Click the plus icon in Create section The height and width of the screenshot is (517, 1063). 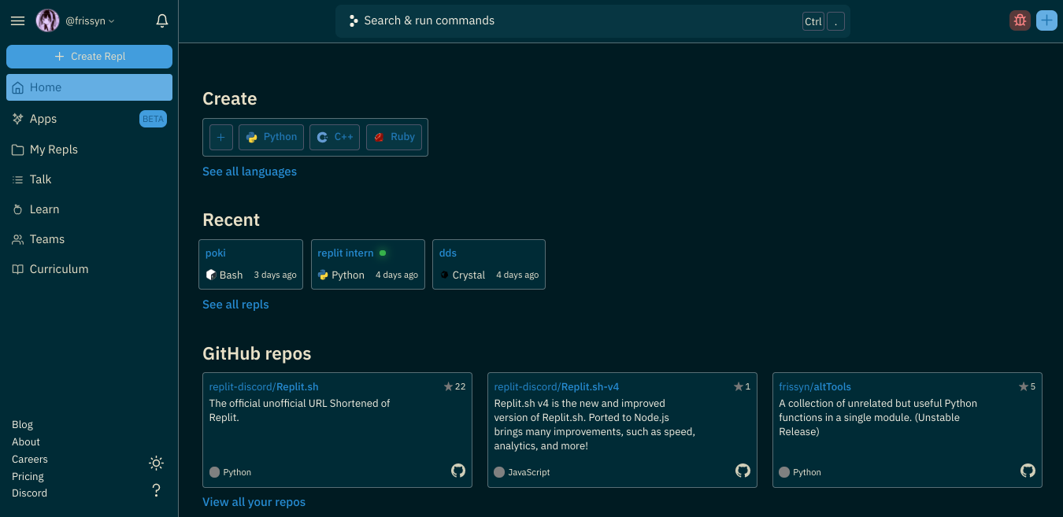(221, 137)
